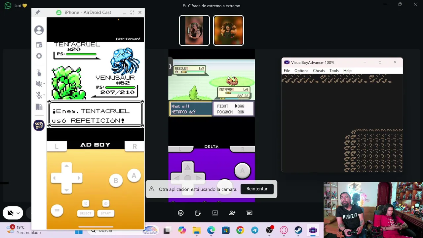
Task: Open Cheats menu in VisualBoyAdvance
Action: tap(319, 71)
